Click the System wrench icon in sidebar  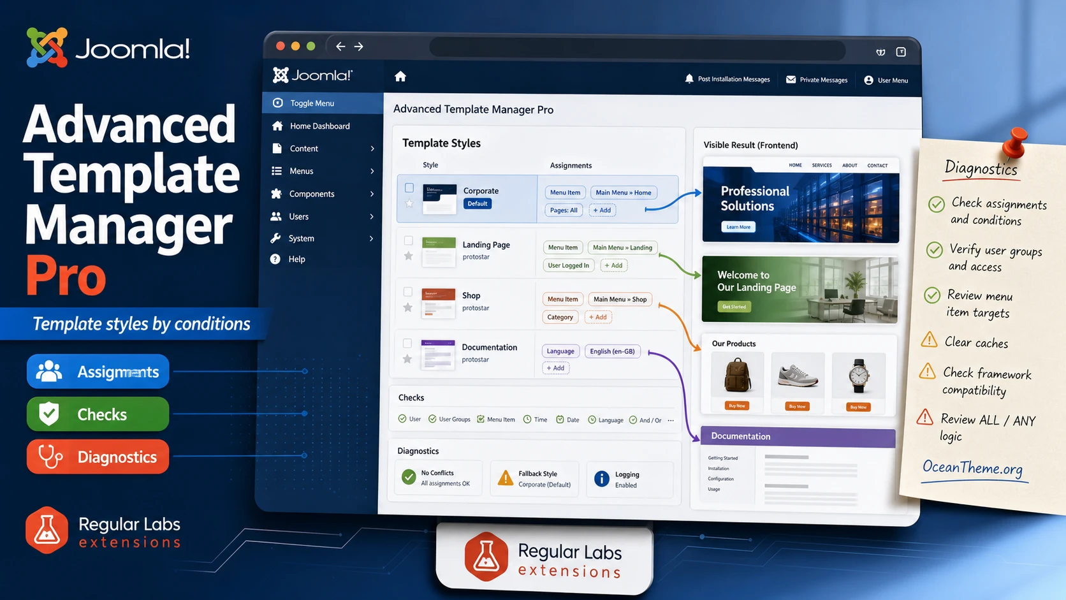pyautogui.click(x=275, y=238)
